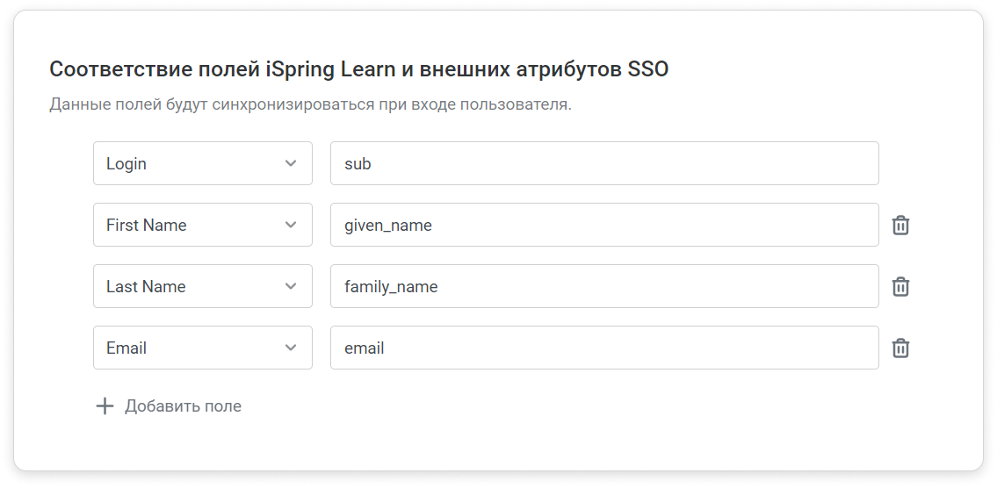Open the First Name field dropdown
The height and width of the screenshot is (488, 997).
point(203,225)
